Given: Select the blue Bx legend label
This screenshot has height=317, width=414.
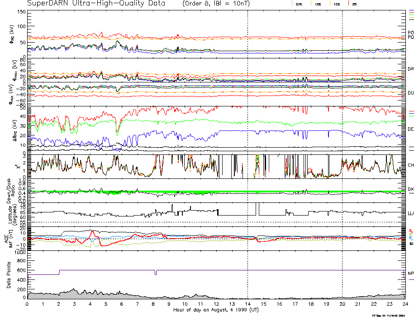Looking at the screenshot, I should coord(410,238).
